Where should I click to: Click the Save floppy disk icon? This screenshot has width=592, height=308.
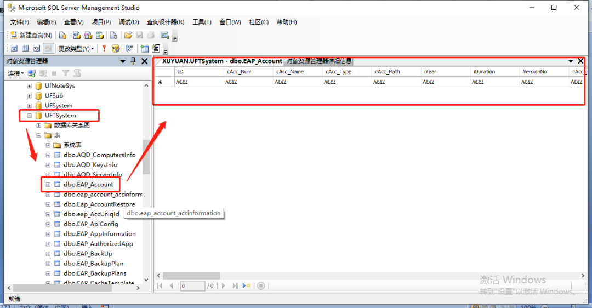pos(140,35)
